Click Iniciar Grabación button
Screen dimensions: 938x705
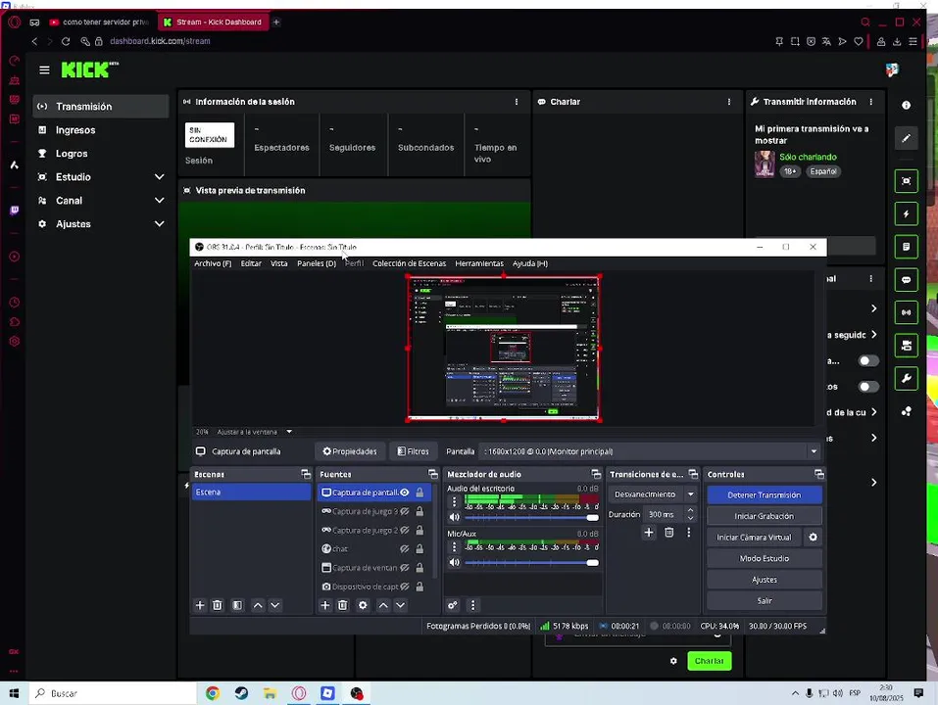[x=764, y=516]
